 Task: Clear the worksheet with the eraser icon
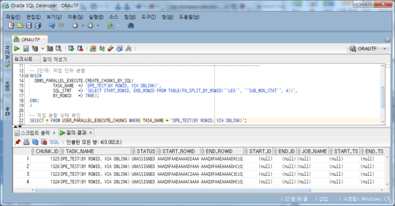111,49
